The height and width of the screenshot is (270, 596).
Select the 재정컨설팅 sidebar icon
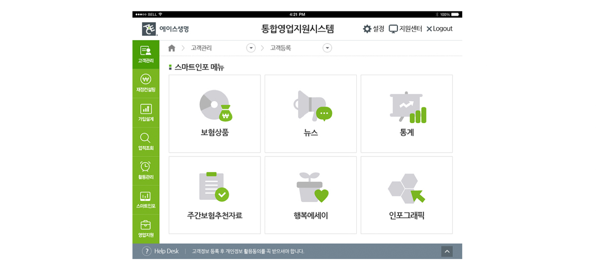pos(146,79)
